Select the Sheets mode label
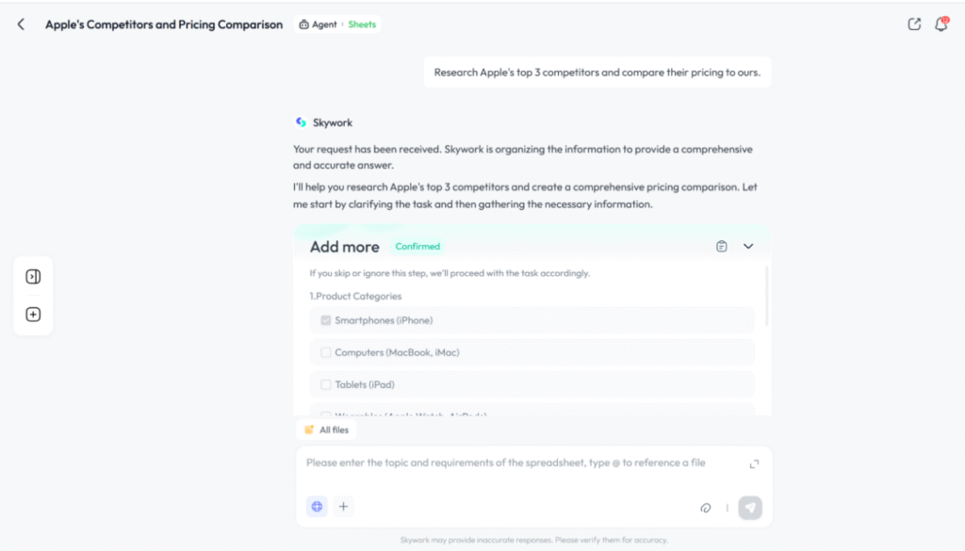The height and width of the screenshot is (551, 965). 362,24
